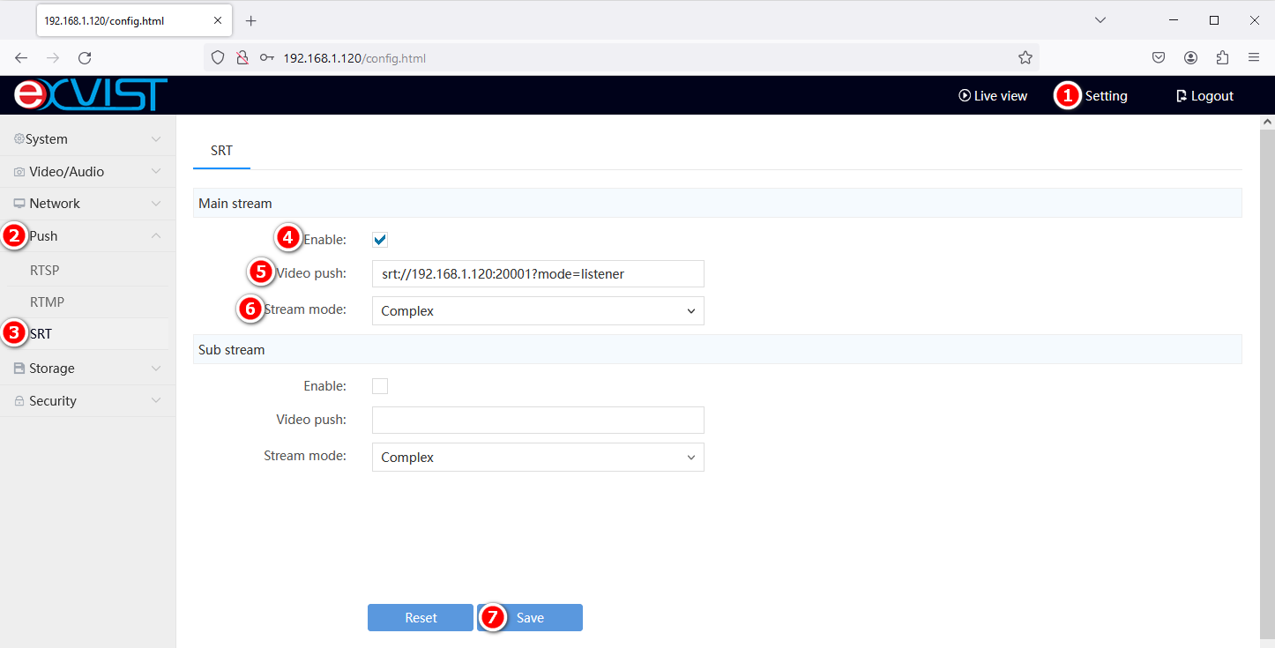
Task: Open the RTSP push page
Action: [44, 271]
